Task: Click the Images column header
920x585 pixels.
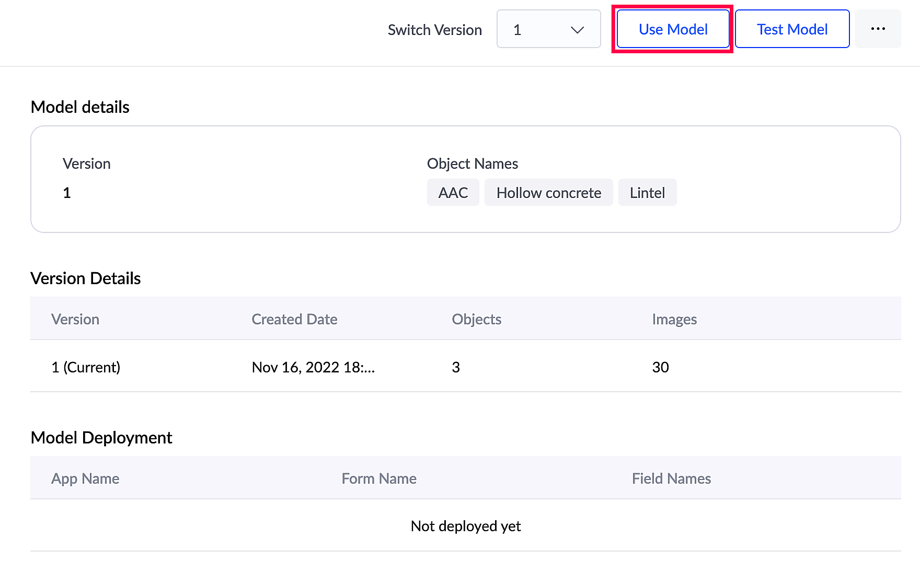Action: pyautogui.click(x=674, y=319)
